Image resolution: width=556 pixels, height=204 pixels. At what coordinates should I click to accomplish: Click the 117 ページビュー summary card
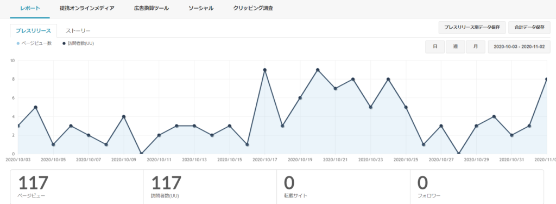click(x=77, y=187)
